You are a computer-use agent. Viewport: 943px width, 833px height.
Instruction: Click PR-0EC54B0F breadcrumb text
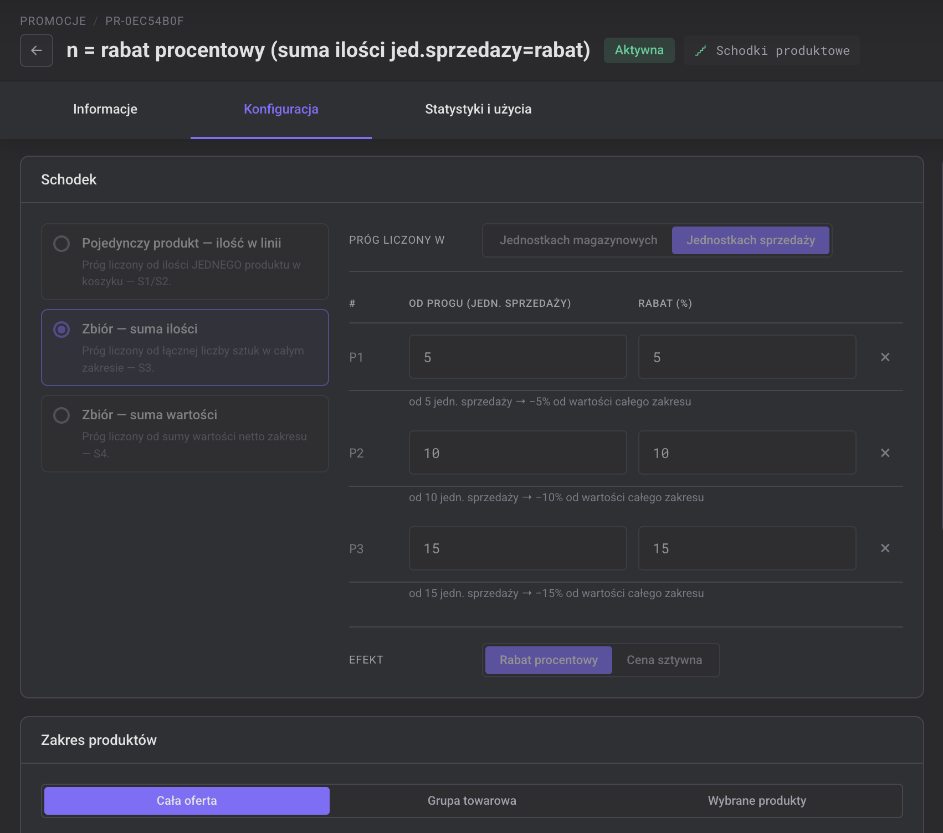pos(145,21)
